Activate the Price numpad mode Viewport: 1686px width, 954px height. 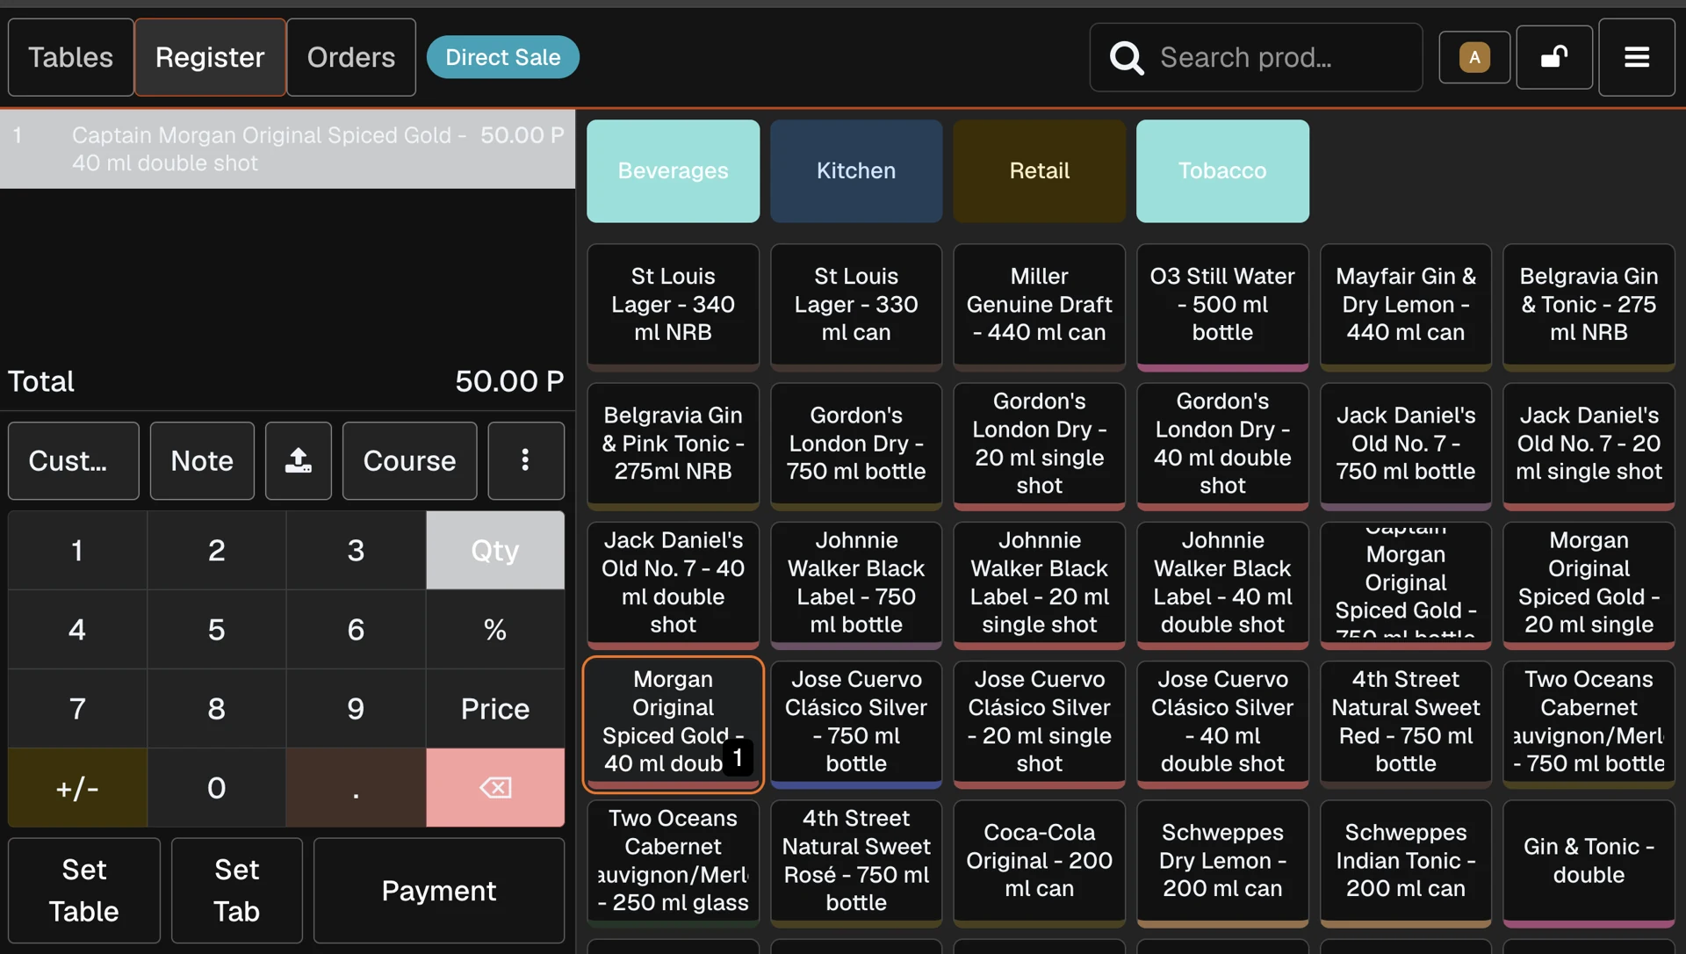pos(495,708)
